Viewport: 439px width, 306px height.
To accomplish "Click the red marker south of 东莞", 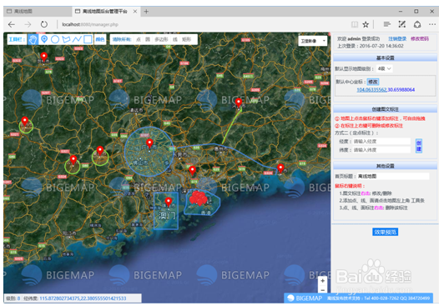I will click(192, 170).
